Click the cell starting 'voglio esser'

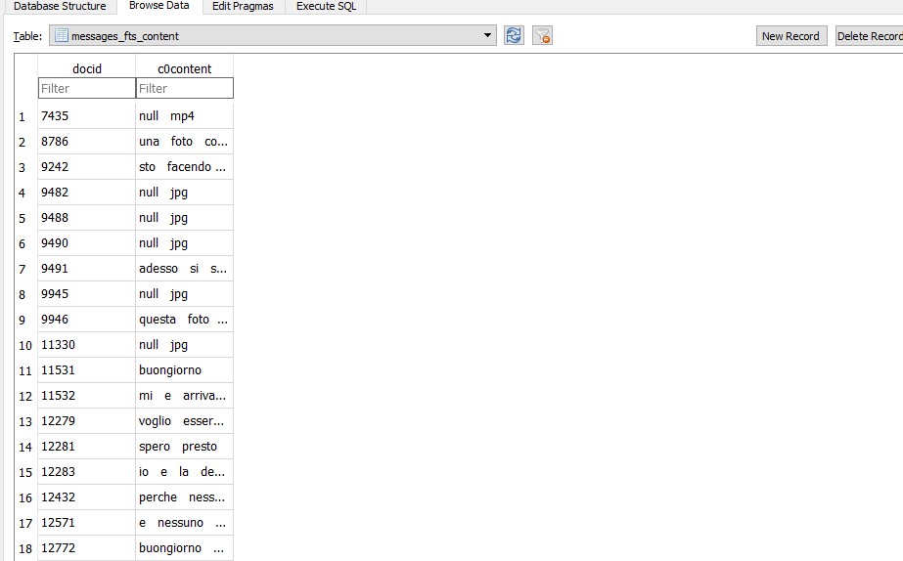pos(185,420)
